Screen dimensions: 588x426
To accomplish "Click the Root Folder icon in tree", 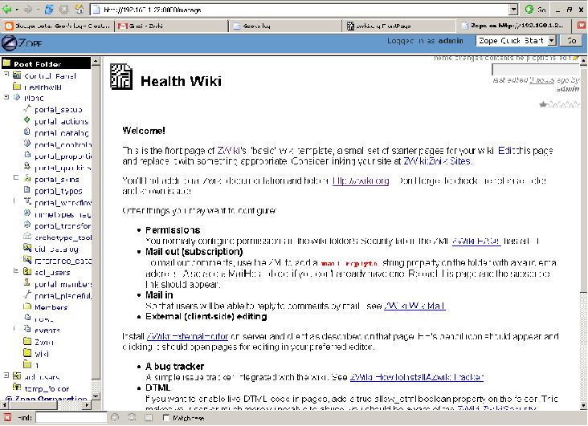I will 6,63.
